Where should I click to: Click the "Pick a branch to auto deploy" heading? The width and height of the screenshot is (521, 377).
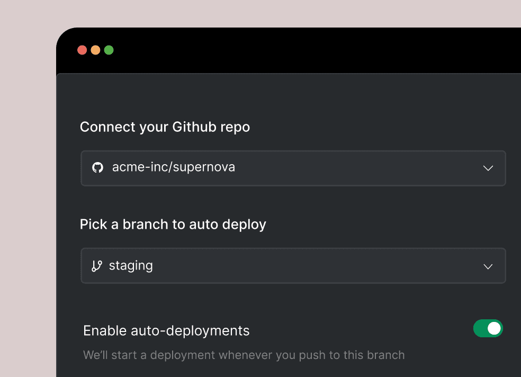point(173,225)
